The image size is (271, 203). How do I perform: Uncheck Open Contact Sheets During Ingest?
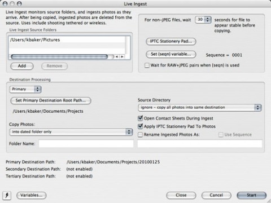coord(140,118)
